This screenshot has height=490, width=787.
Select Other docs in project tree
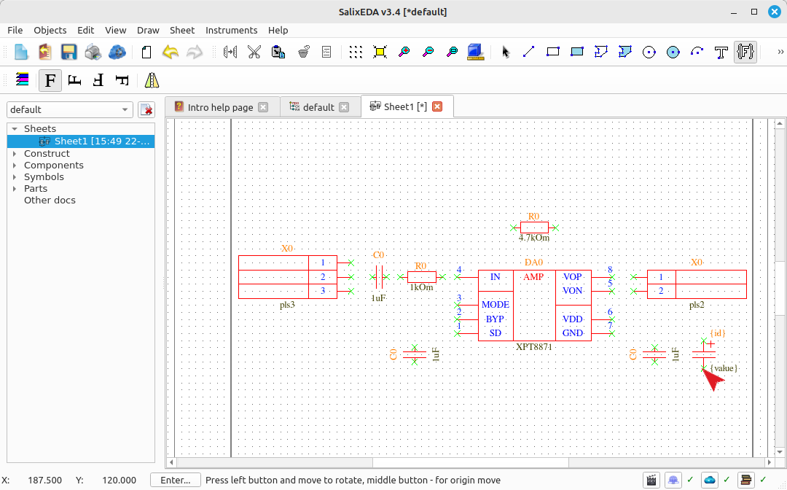50,201
